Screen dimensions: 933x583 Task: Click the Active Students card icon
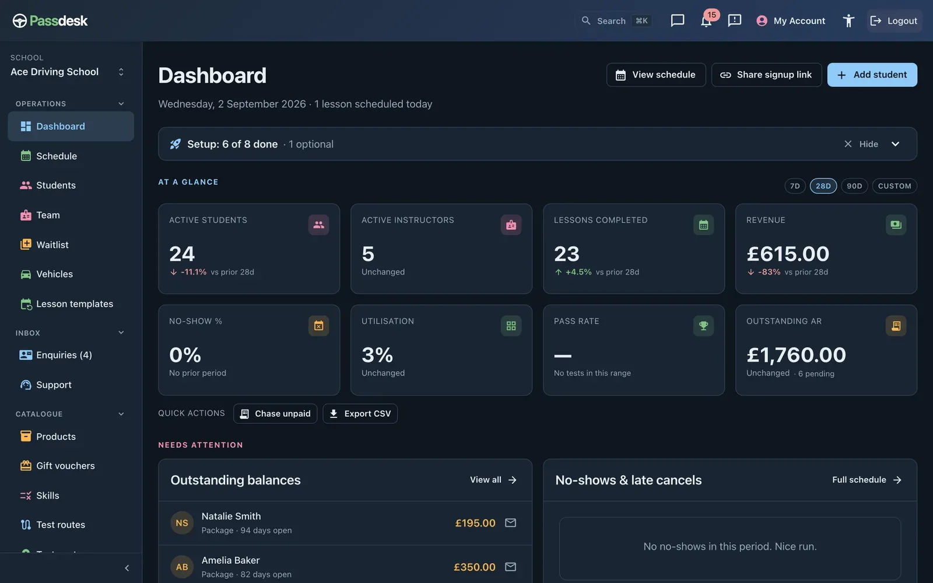(x=318, y=224)
